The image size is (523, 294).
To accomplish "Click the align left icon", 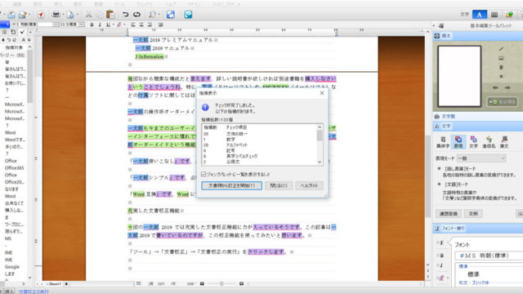I will pyautogui.click(x=133, y=24).
